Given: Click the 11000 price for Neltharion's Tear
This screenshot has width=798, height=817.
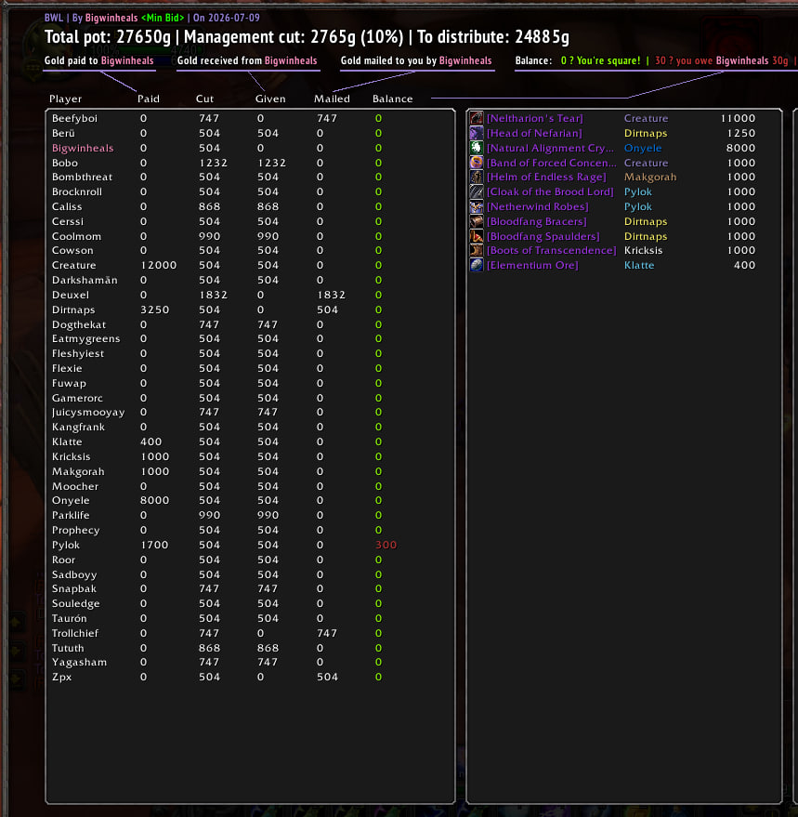Looking at the screenshot, I should click(738, 118).
